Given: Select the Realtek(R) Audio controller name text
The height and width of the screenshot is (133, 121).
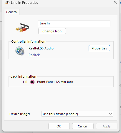Looking at the screenshot, I should coord(41,48).
